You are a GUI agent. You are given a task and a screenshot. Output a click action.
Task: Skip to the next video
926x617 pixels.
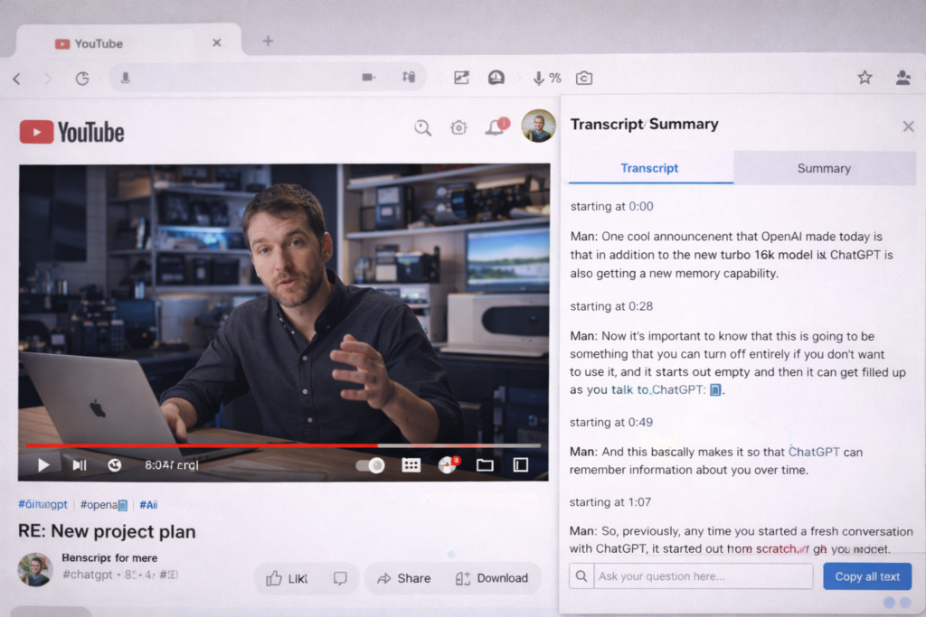click(x=79, y=464)
